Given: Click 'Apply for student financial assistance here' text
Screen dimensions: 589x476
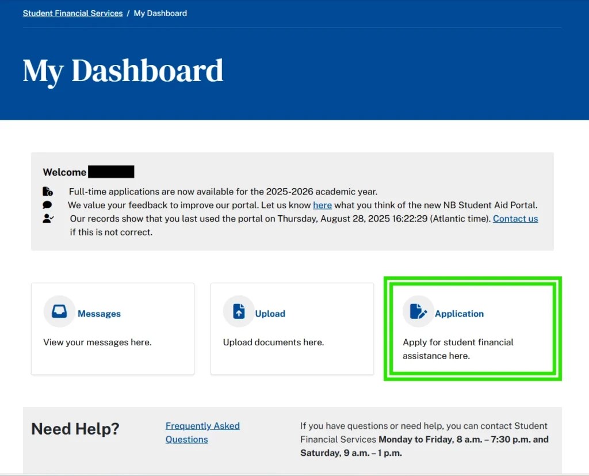Looking at the screenshot, I should click(x=458, y=349).
